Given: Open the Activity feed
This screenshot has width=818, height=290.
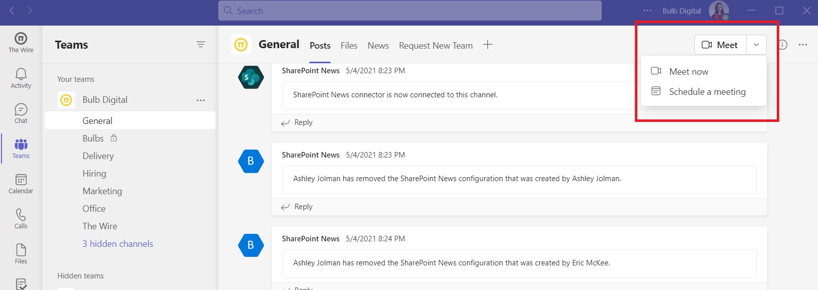Looking at the screenshot, I should pos(21,78).
